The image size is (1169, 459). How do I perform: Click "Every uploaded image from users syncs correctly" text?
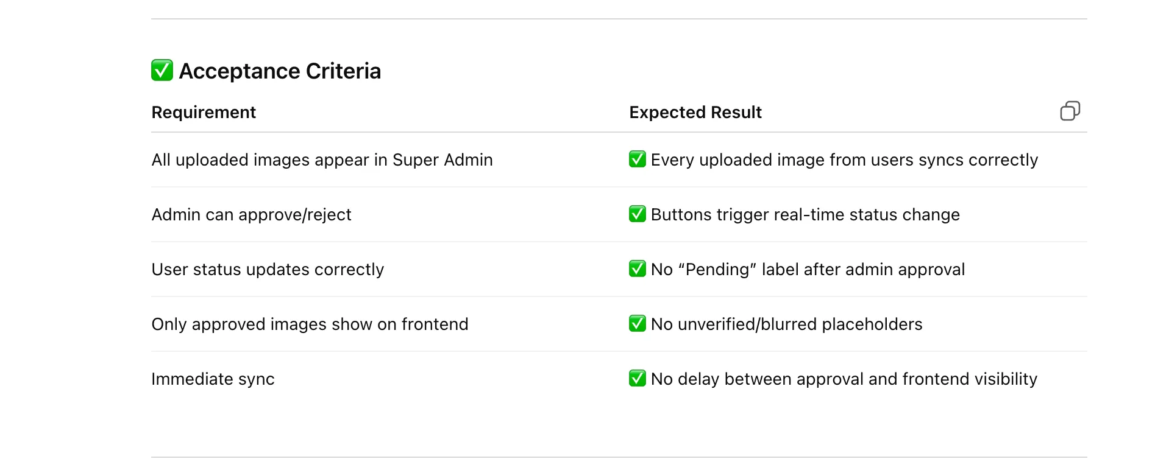(x=844, y=160)
